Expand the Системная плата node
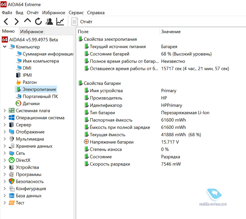The image size is (246, 219). point(5,111)
